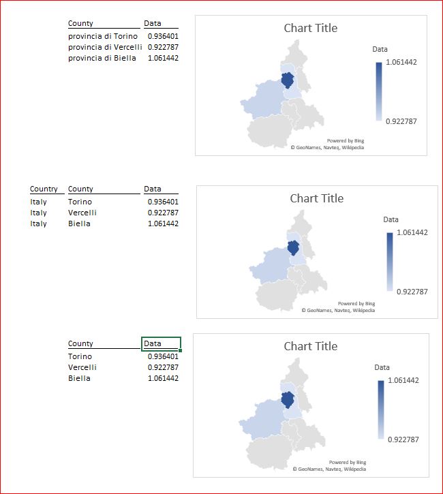The width and height of the screenshot is (443, 494).
Task: Click the gradient legend bar in top chart
Action: coord(379,91)
